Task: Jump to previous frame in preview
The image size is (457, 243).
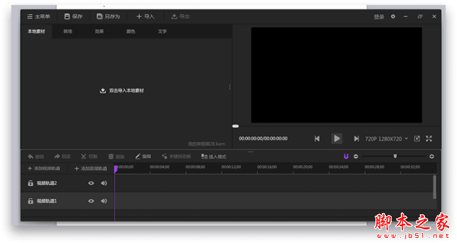Action: pos(317,139)
